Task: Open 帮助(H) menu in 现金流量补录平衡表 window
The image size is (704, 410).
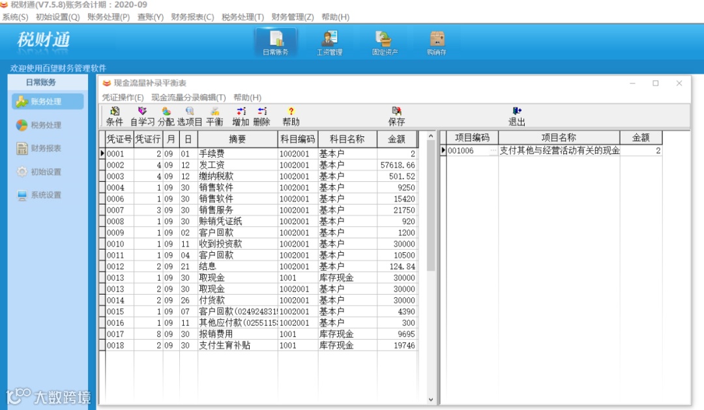Action: pos(248,97)
